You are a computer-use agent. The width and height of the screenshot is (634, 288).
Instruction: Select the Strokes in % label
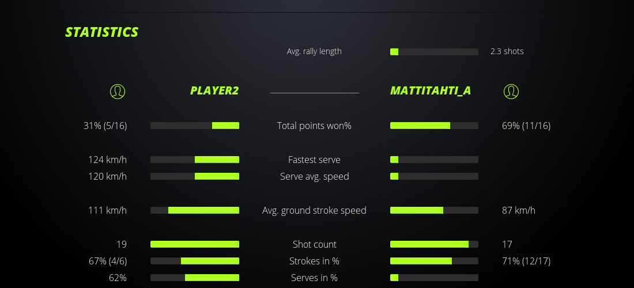(314, 261)
